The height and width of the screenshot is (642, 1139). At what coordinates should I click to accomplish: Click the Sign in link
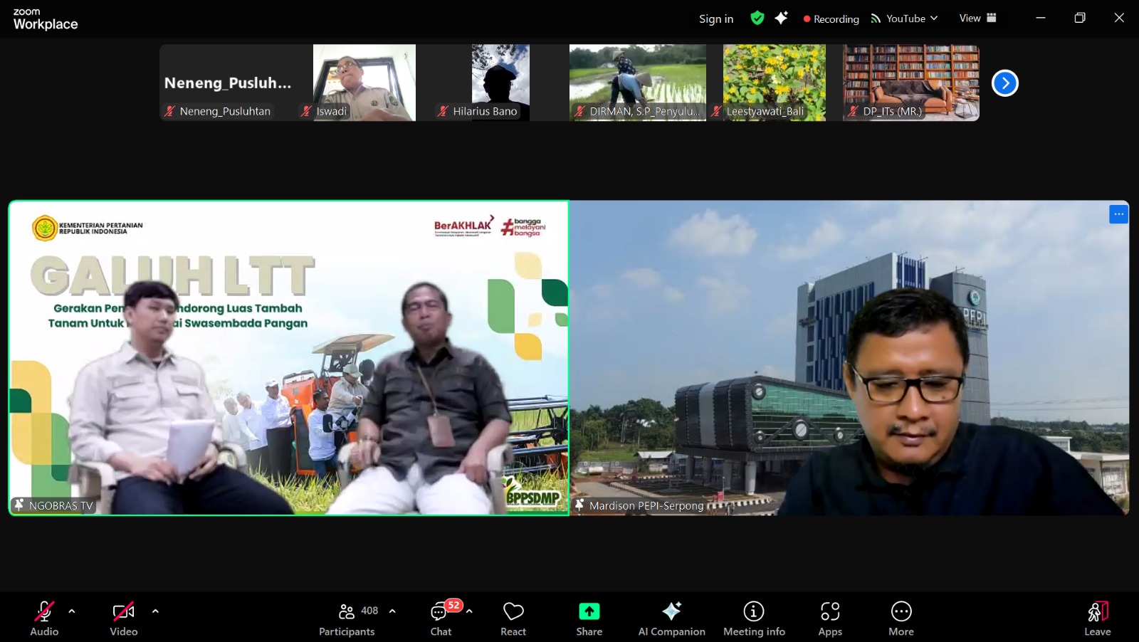pos(715,19)
